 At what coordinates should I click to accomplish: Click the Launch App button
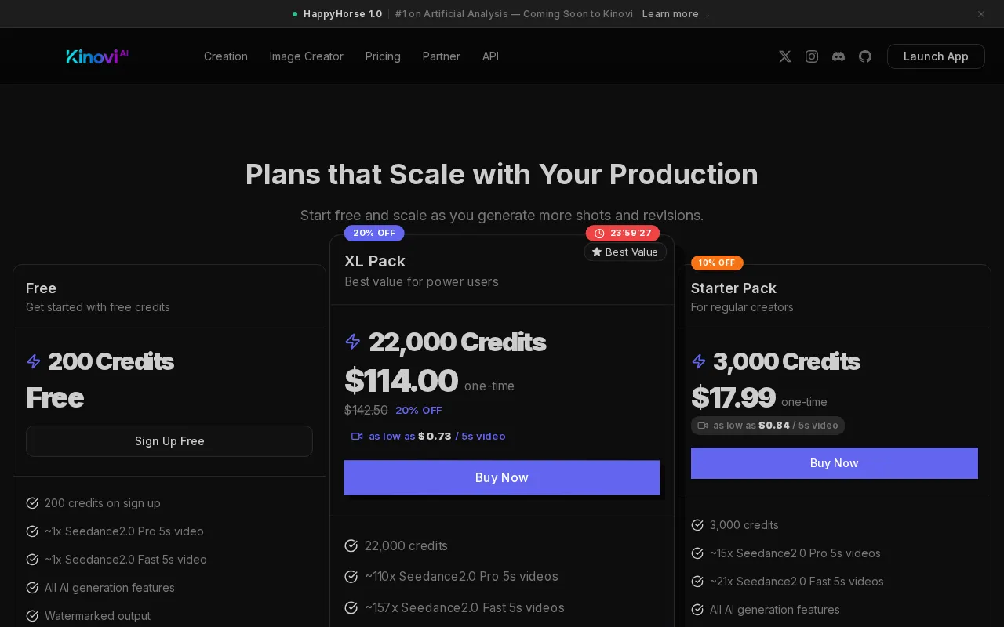[x=936, y=56]
